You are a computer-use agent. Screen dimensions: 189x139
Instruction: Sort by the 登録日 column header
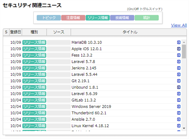click(x=15, y=32)
